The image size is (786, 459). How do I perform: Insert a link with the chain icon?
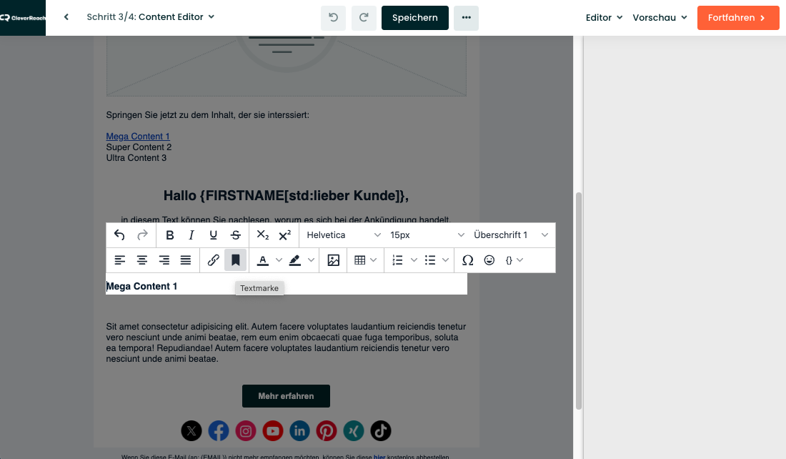pos(213,260)
